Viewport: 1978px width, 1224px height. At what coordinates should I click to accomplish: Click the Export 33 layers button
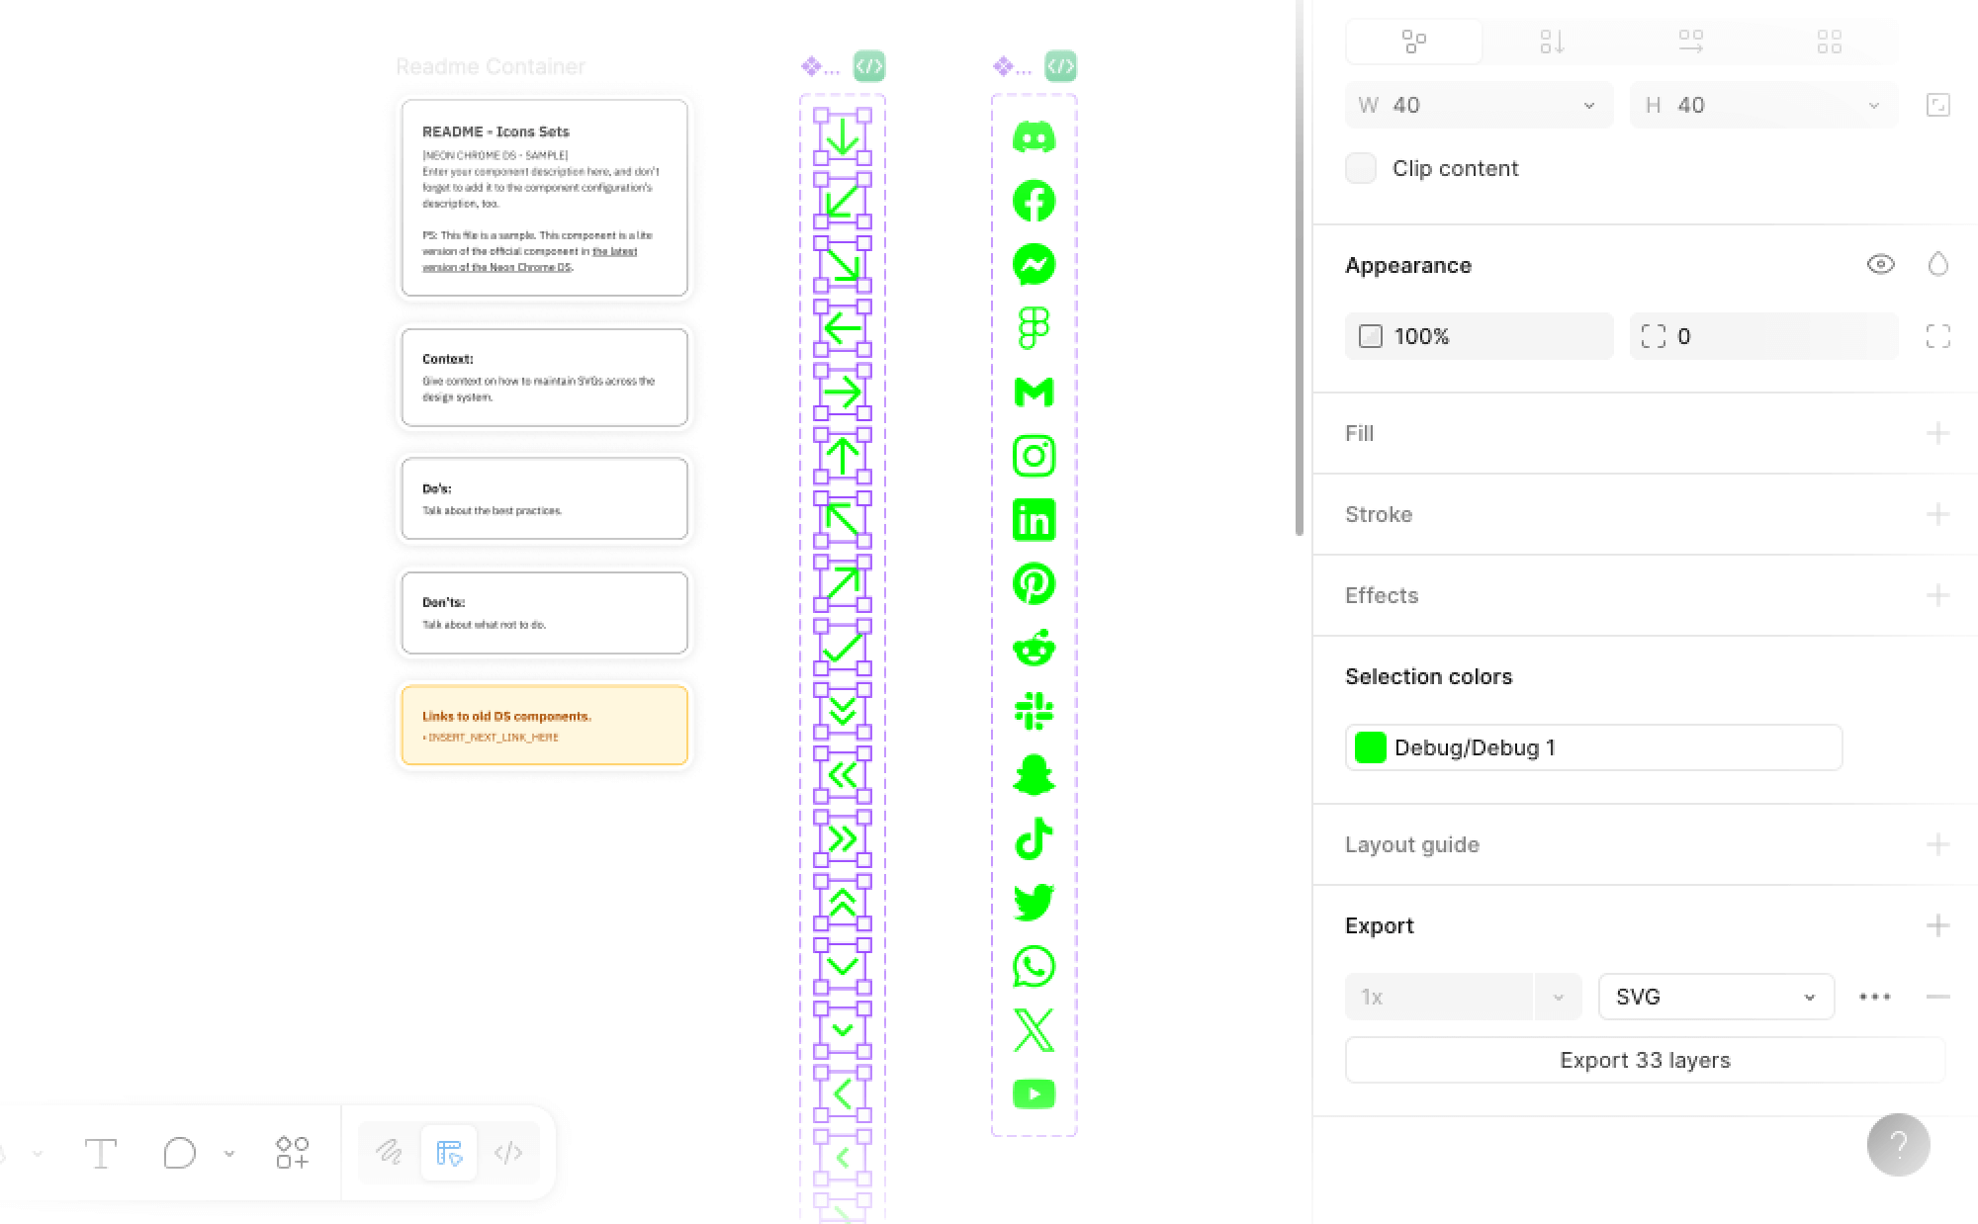click(x=1645, y=1060)
